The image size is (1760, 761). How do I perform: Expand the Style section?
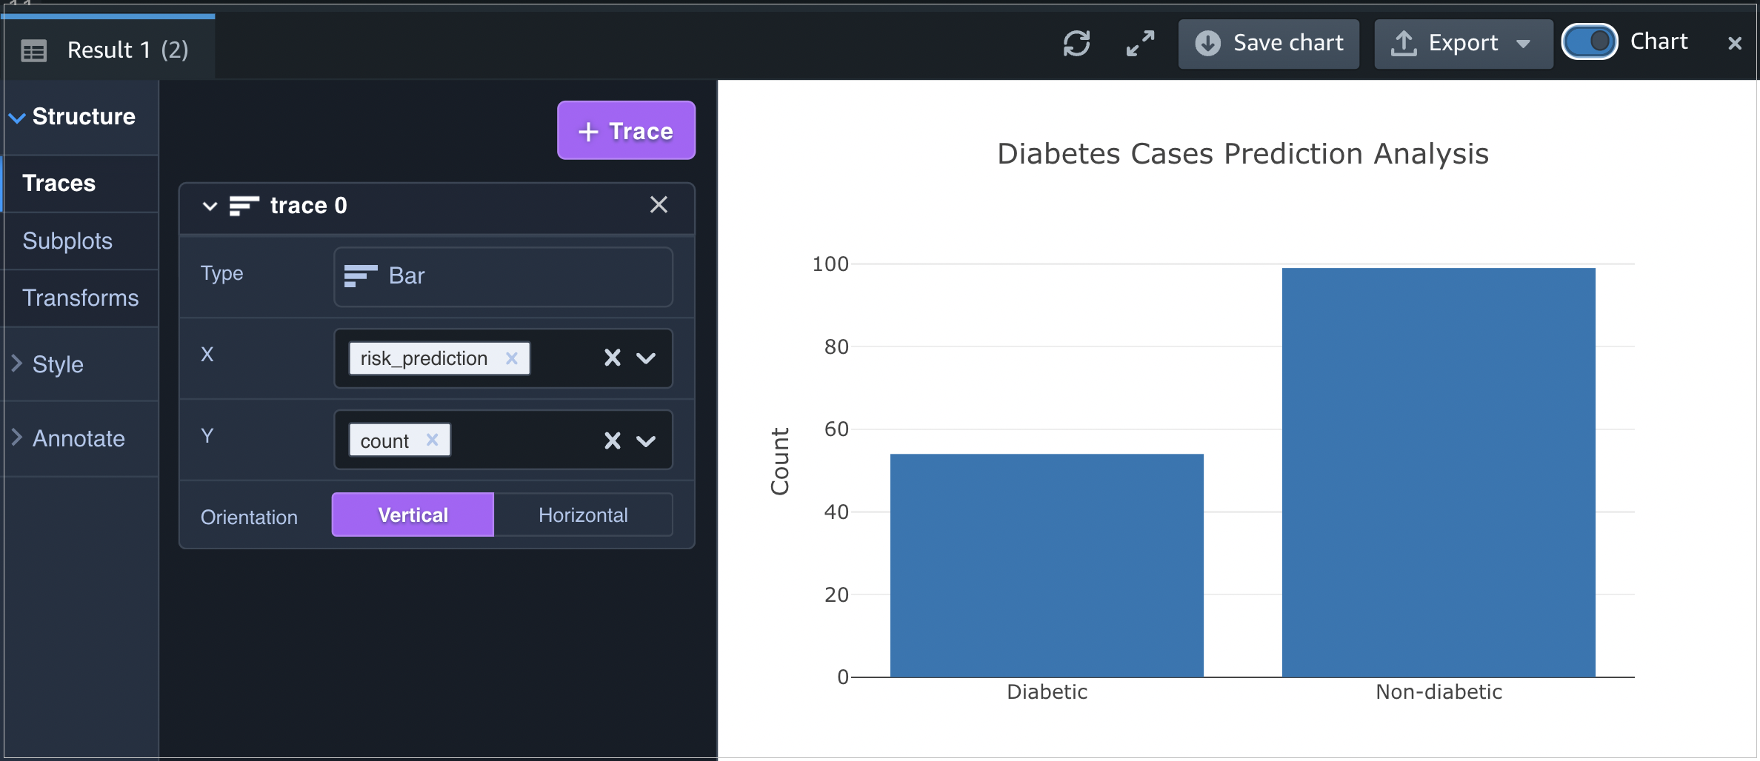pyautogui.click(x=58, y=364)
